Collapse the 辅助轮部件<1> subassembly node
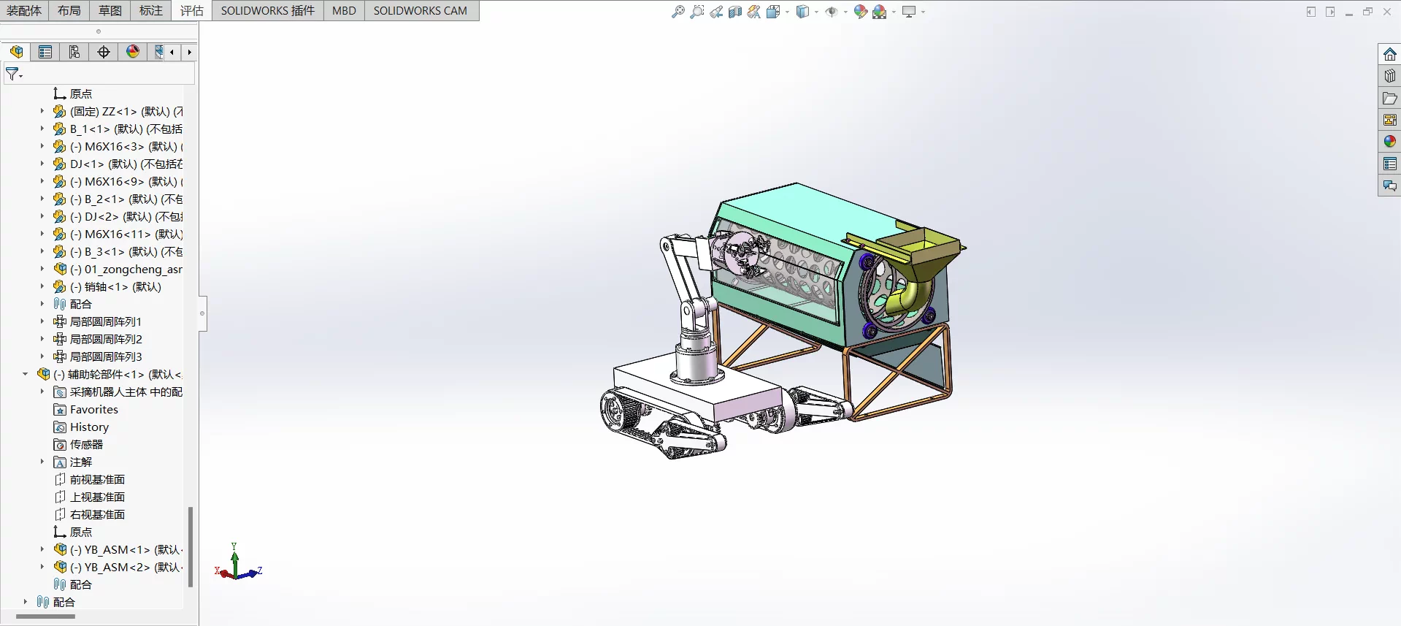Viewport: 1401px width, 626px height. [25, 374]
